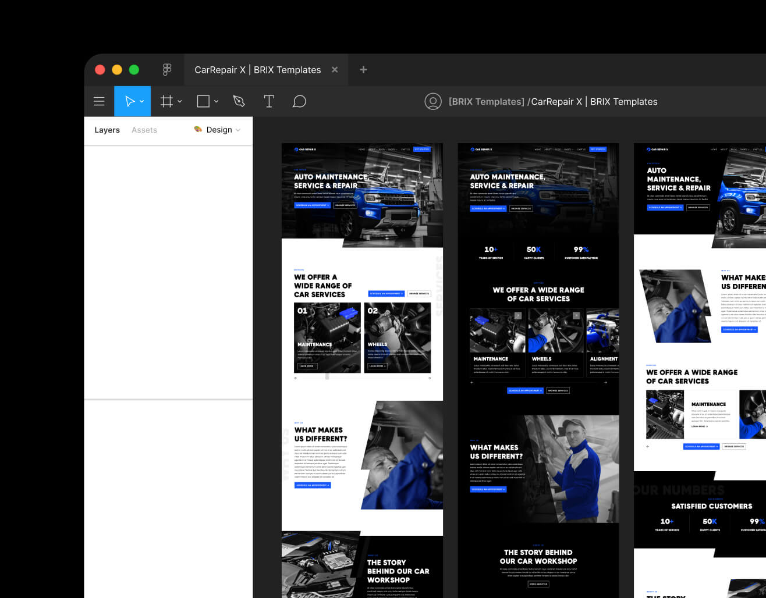This screenshot has width=766, height=598.
Task: Select the Pen tool
Action: 239,101
